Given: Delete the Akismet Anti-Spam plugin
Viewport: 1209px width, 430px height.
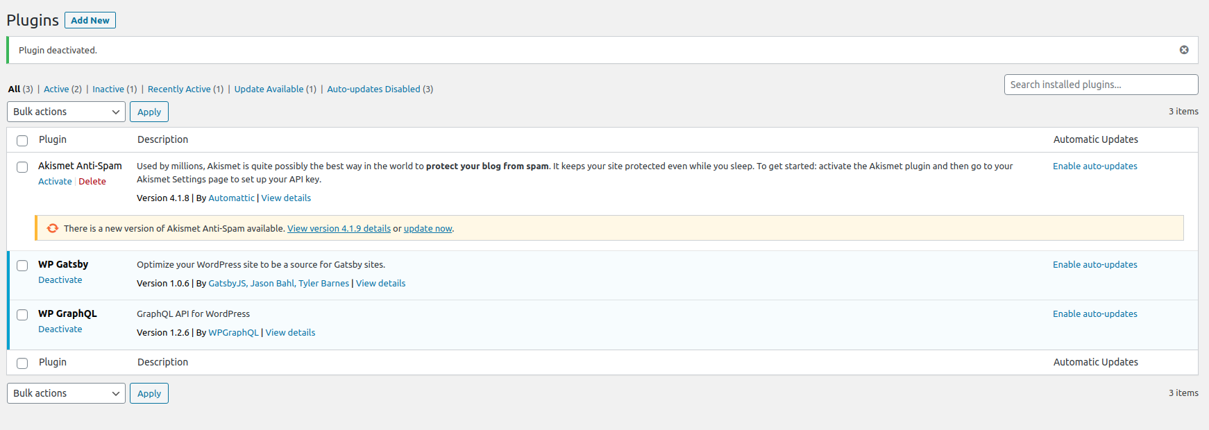Looking at the screenshot, I should [92, 181].
